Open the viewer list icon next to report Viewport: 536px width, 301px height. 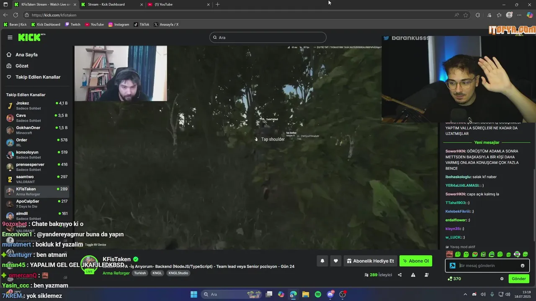point(427,275)
